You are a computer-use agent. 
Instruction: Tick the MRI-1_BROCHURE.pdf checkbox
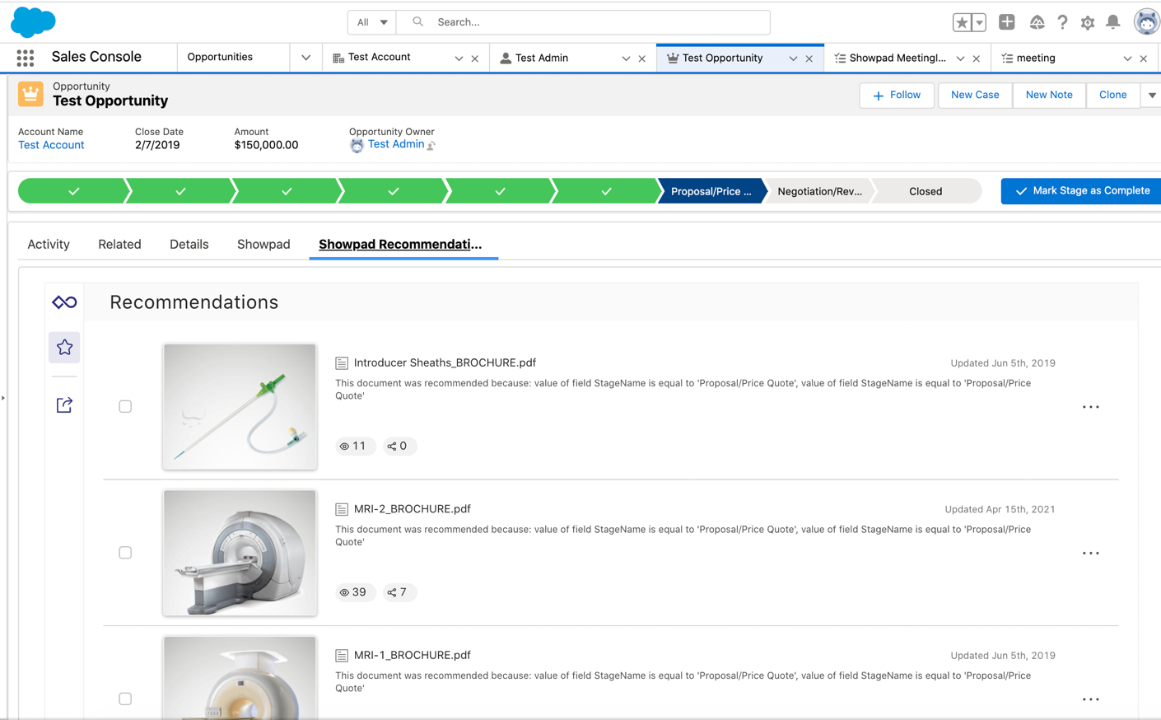pos(125,699)
